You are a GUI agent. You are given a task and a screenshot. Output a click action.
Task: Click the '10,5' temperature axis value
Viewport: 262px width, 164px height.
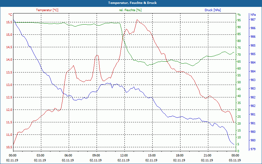pyautogui.click(x=9, y=147)
